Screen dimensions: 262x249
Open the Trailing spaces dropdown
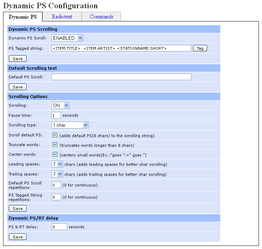tap(57, 174)
